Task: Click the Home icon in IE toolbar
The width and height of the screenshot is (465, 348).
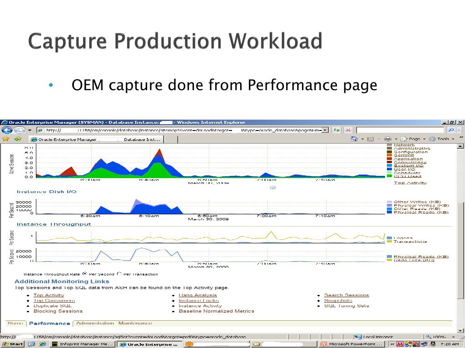Action: [354, 139]
